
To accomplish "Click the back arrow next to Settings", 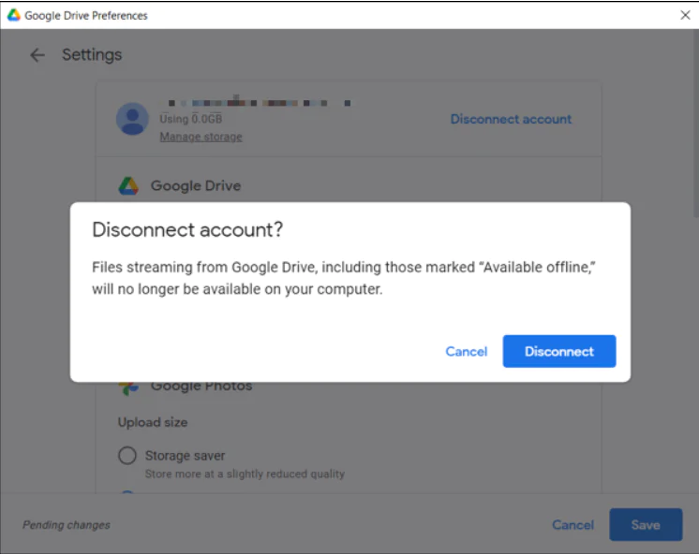I will pyautogui.click(x=37, y=55).
